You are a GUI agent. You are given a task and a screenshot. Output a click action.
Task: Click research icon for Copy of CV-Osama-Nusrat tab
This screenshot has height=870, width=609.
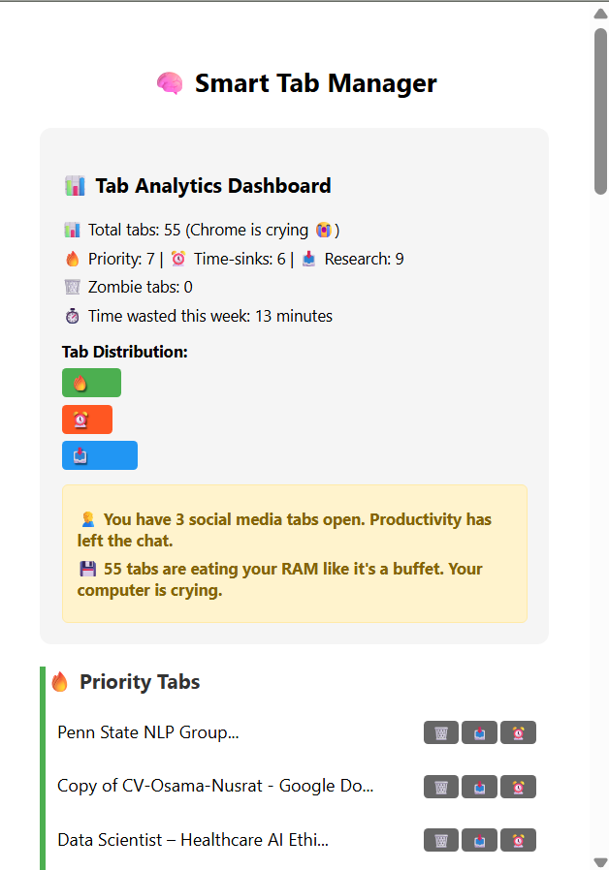(x=480, y=787)
